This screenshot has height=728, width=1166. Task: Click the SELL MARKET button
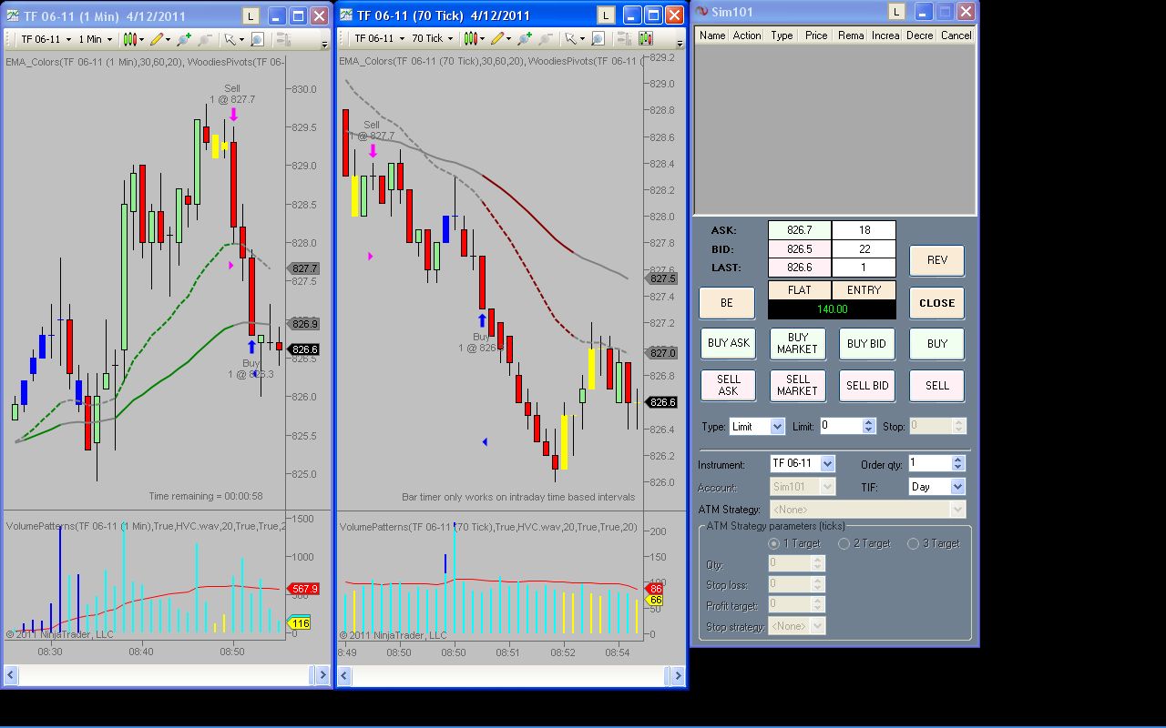coord(797,385)
